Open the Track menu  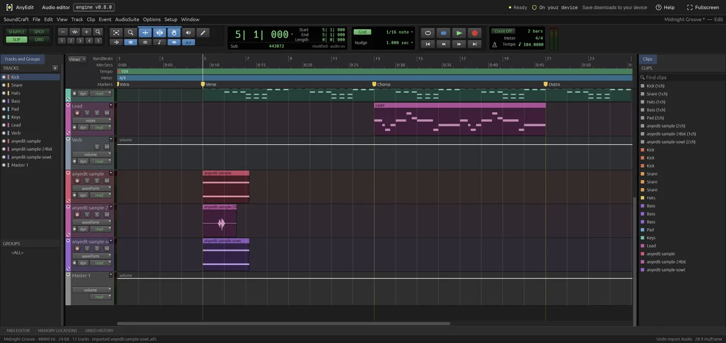click(77, 19)
